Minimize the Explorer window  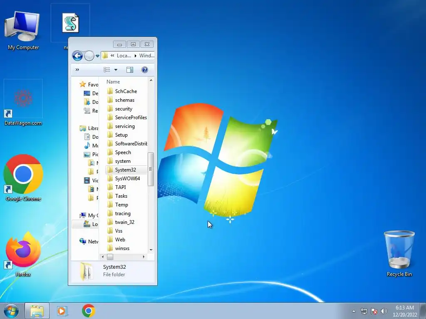click(119, 44)
